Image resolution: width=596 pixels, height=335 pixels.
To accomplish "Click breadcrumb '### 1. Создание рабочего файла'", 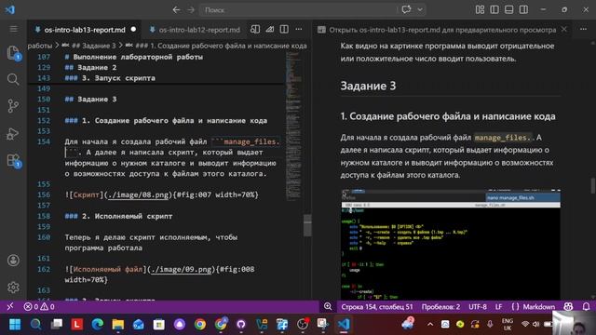I will (222, 46).
